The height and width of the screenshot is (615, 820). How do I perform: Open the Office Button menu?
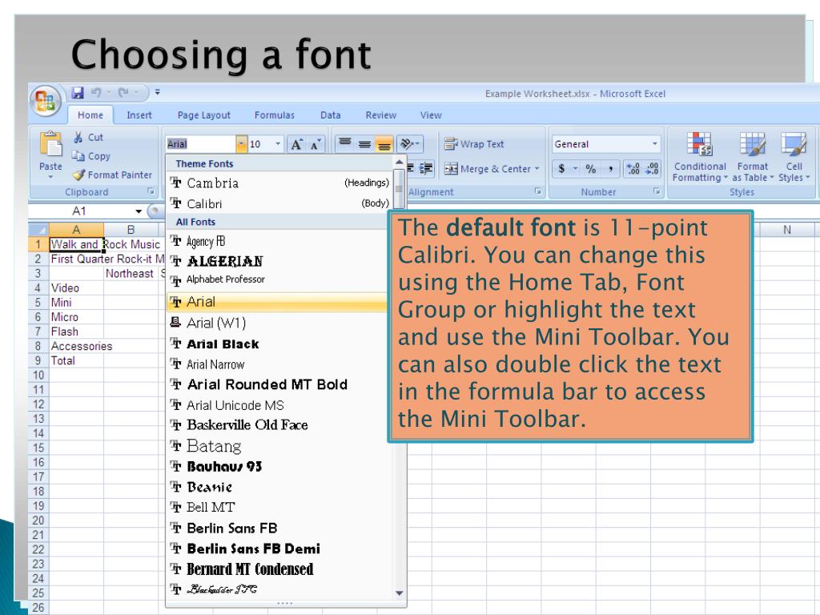click(46, 100)
